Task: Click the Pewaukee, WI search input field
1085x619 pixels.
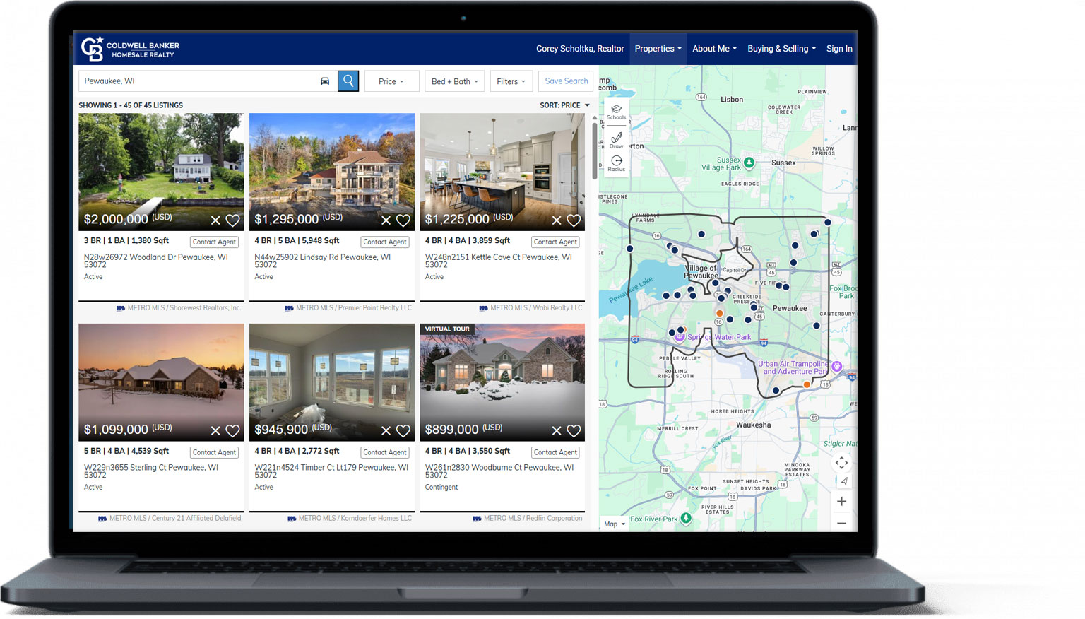Action: click(x=198, y=81)
